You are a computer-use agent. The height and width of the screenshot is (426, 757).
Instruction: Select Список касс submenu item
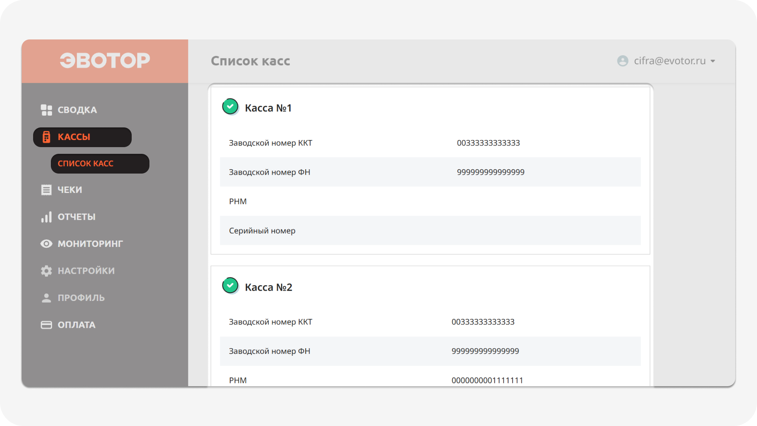[86, 163]
